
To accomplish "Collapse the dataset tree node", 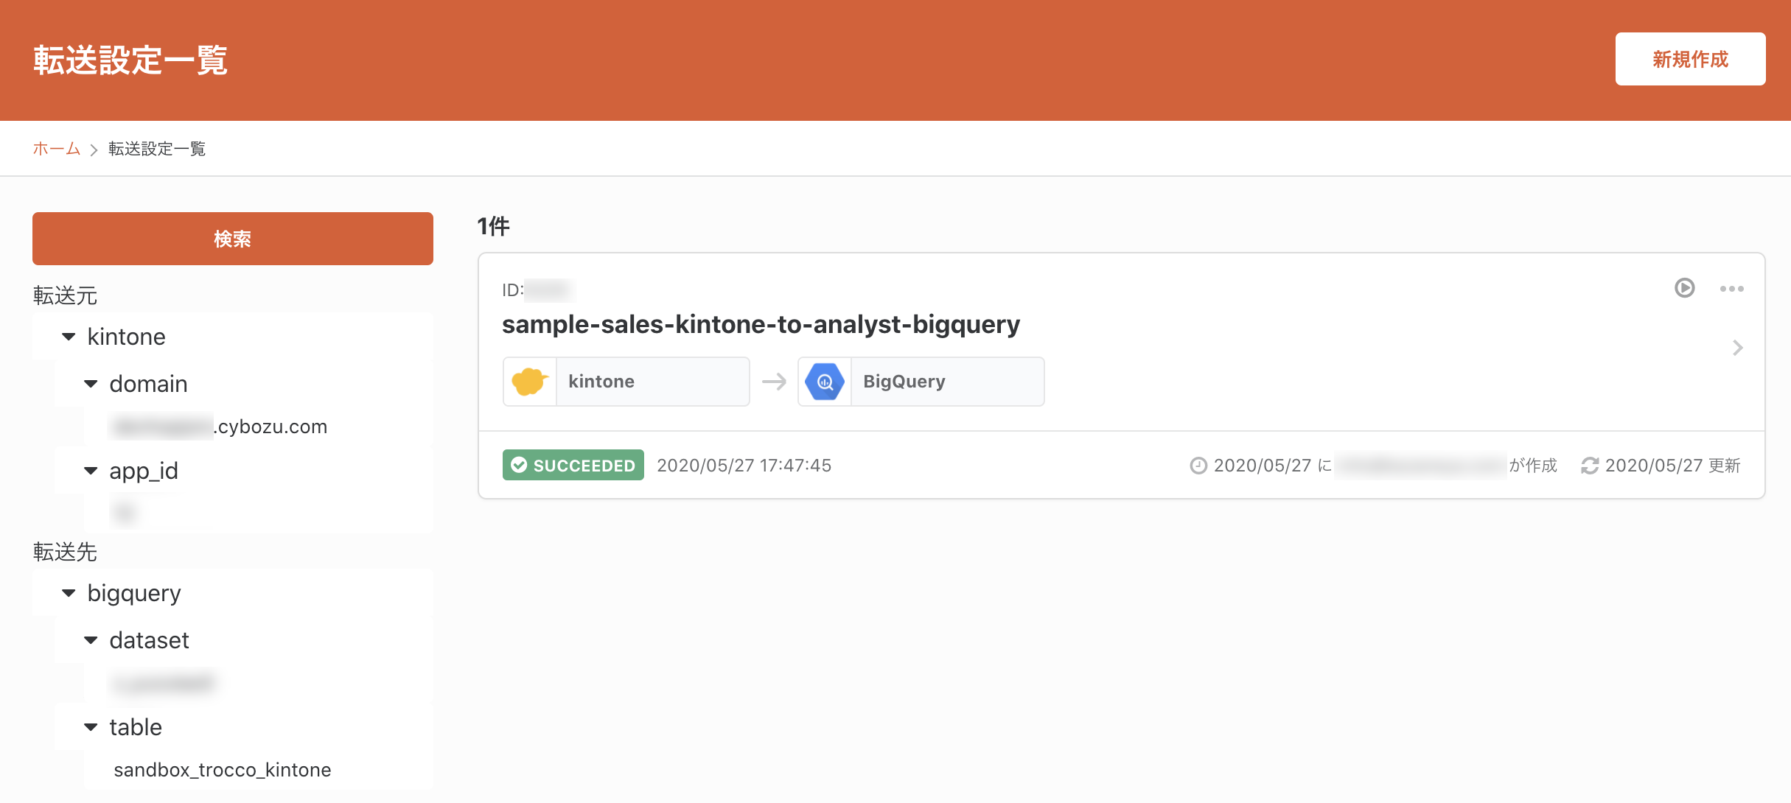I will click(x=91, y=640).
